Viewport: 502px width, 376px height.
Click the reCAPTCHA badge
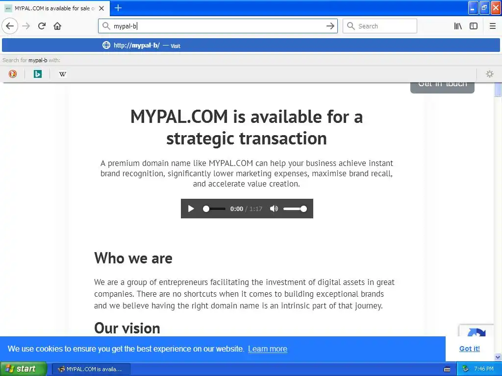tap(477, 330)
